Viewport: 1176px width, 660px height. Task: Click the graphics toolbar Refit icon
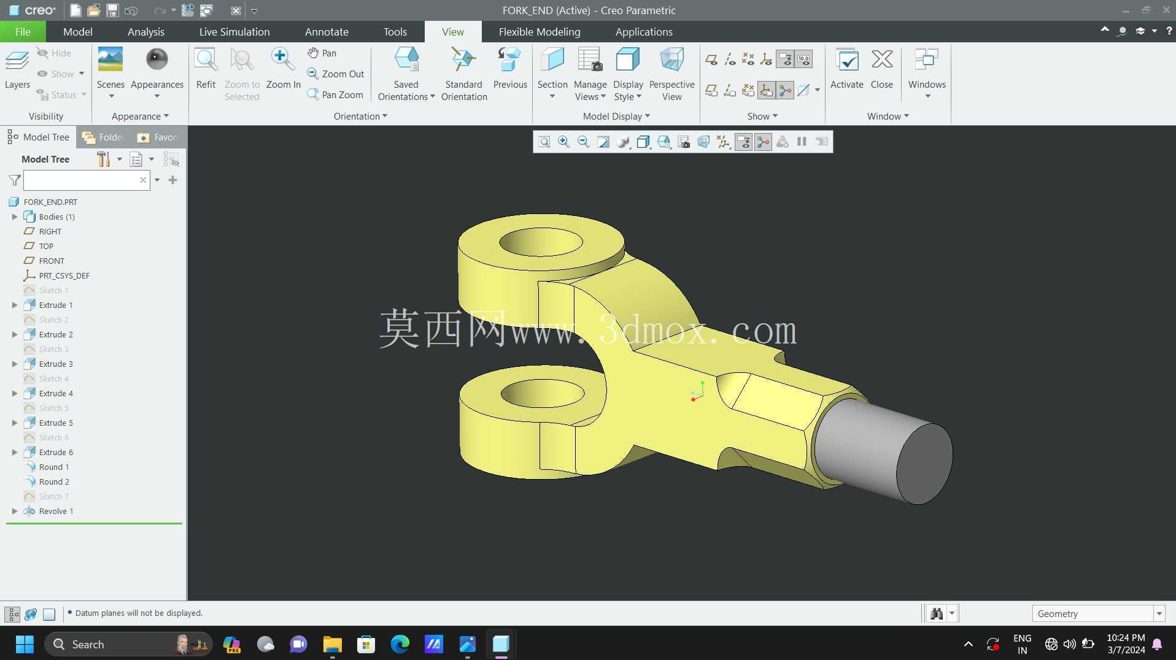(x=544, y=142)
